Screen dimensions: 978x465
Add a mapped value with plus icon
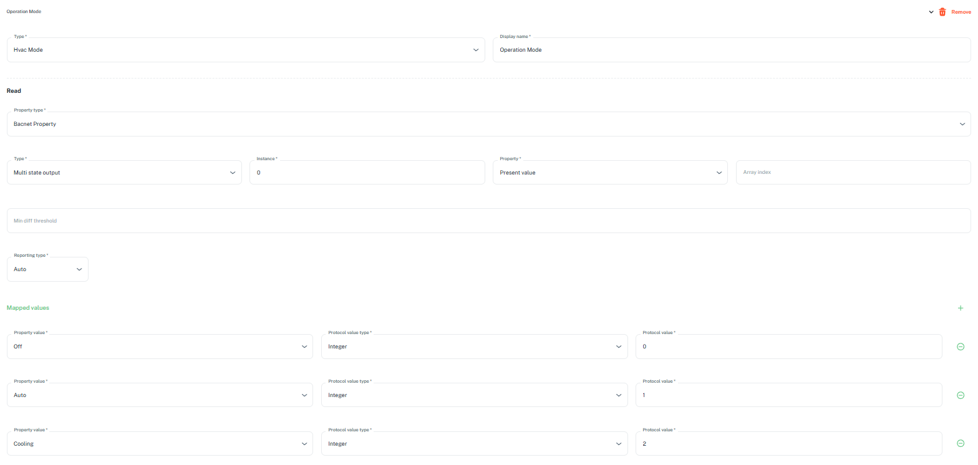click(961, 308)
